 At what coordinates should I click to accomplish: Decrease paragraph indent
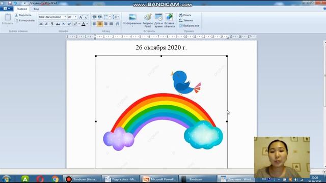coord(94,17)
